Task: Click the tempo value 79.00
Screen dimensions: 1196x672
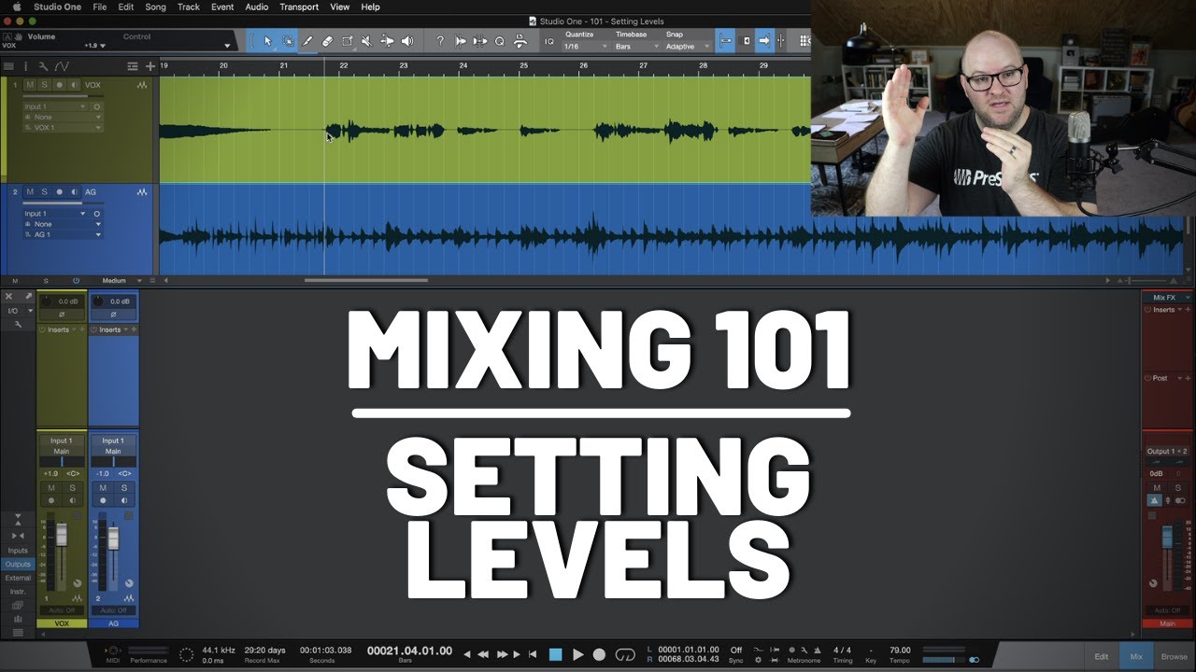Action: [x=899, y=650]
